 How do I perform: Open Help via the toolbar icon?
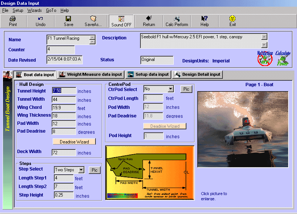coord(205,21)
